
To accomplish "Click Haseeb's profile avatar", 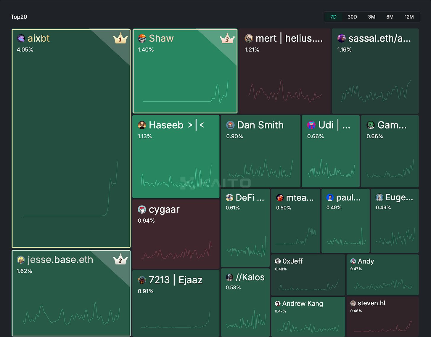I will tap(142, 125).
